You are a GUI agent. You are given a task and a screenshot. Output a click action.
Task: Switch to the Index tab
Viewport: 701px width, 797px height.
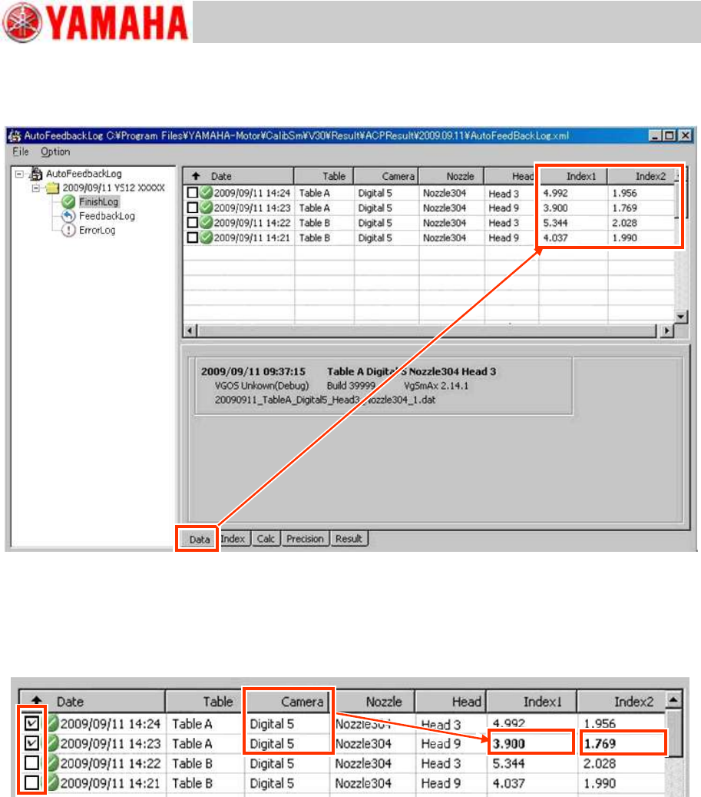click(x=233, y=539)
